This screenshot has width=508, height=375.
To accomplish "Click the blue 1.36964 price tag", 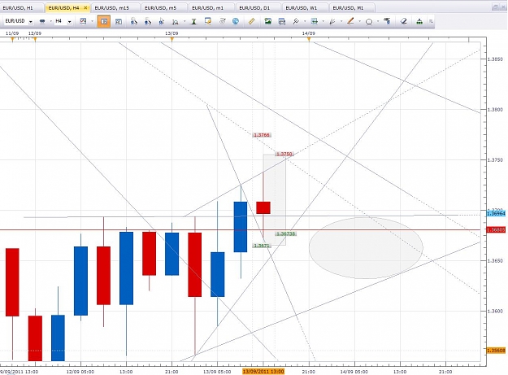I will (496, 213).
